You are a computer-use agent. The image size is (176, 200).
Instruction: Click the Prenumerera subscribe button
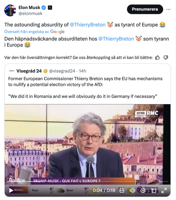pyautogui.click(x=145, y=9)
